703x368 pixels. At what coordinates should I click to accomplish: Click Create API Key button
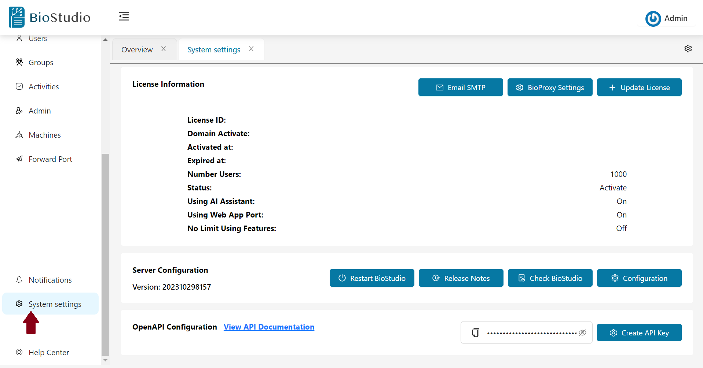(639, 332)
